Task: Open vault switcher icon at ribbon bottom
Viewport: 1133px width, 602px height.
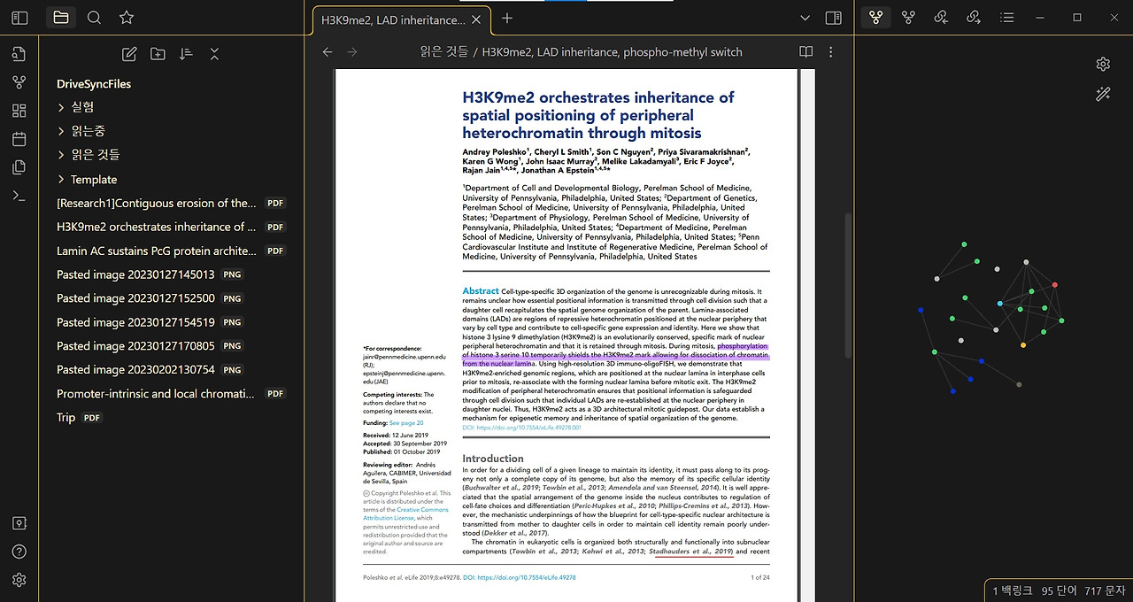Action: pos(19,523)
